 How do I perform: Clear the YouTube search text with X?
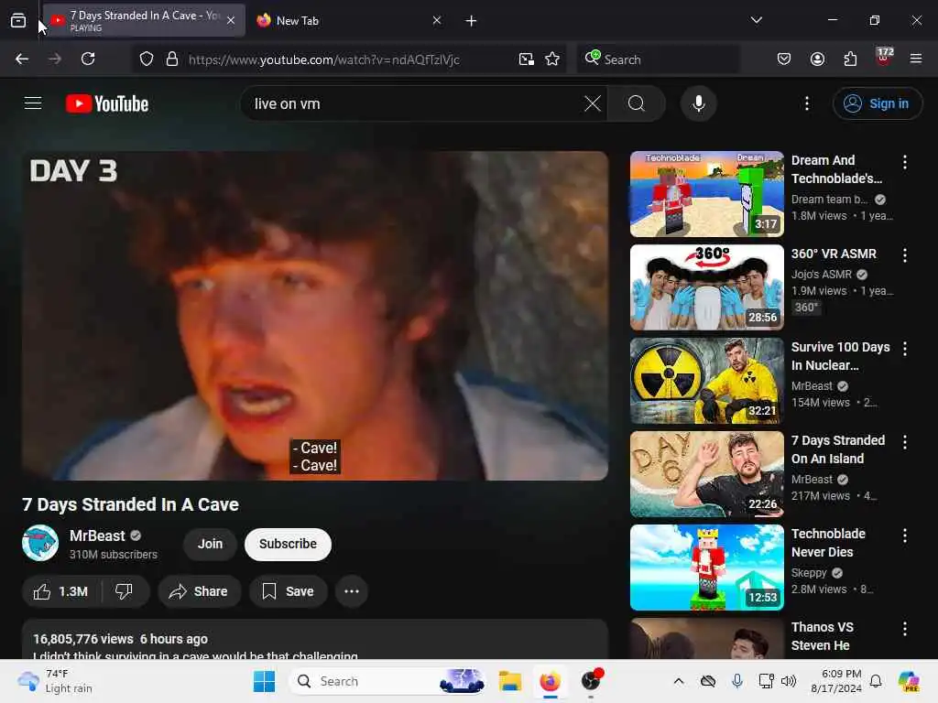(593, 103)
